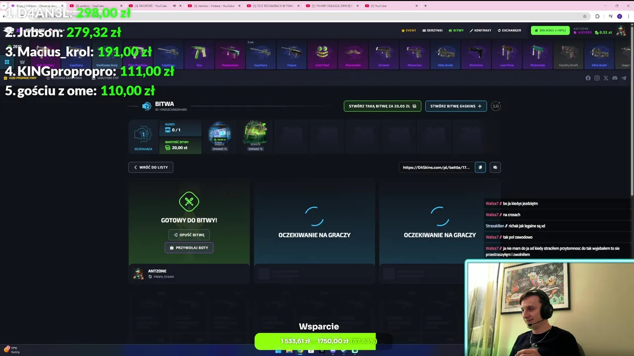Viewport: 634px width, 356px height.
Task: Click the Grinder skin in drop feed
Action: 384,55
